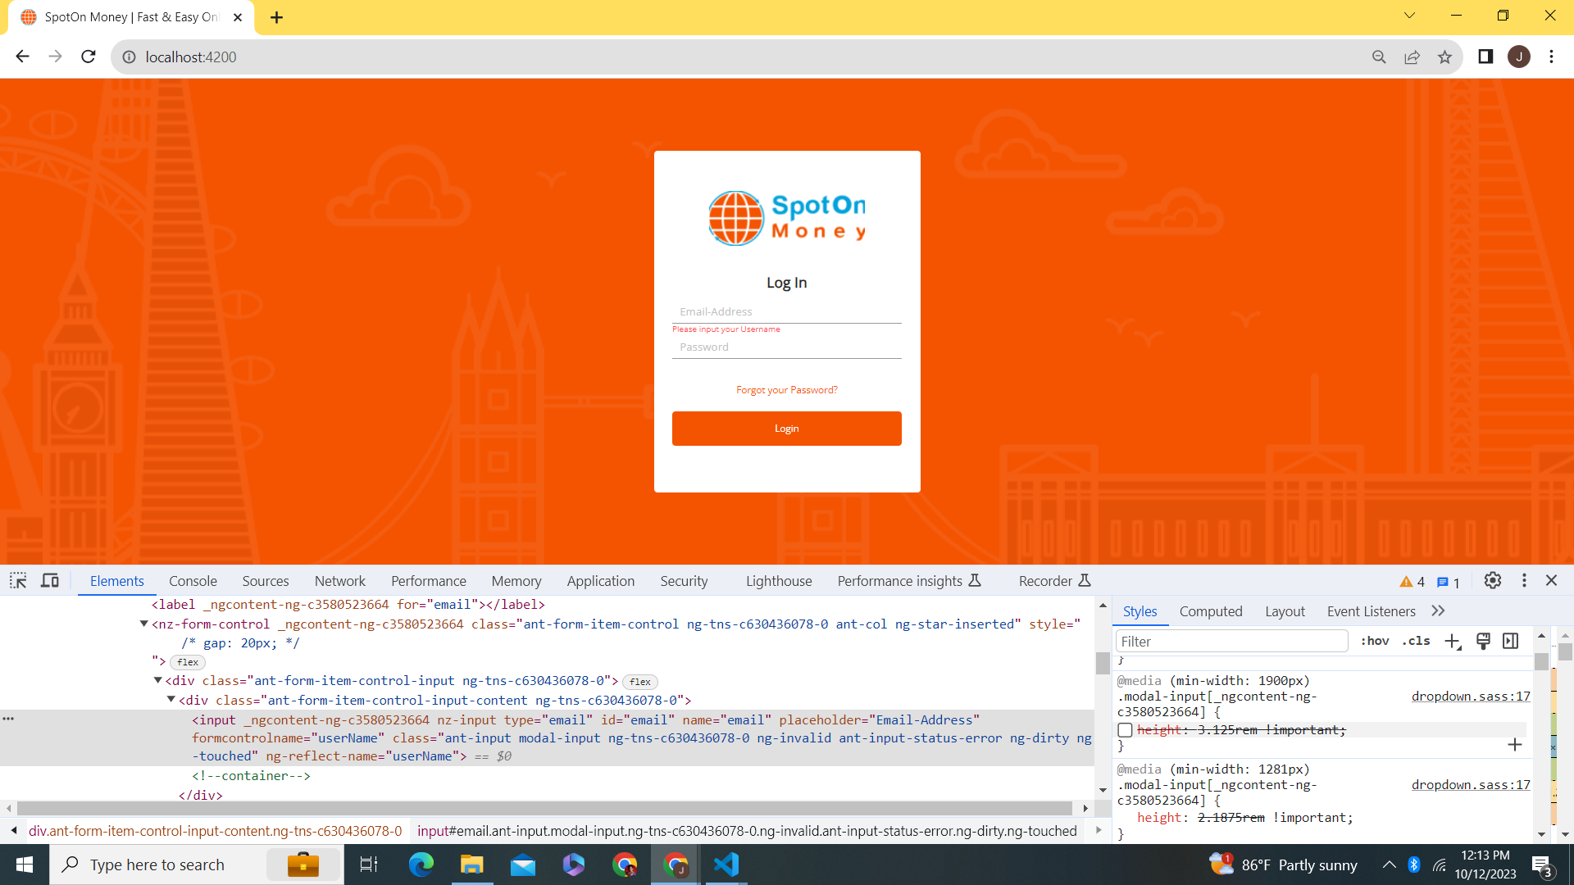Toggle the .cls class editor
This screenshot has width=1574, height=885.
[x=1416, y=642]
